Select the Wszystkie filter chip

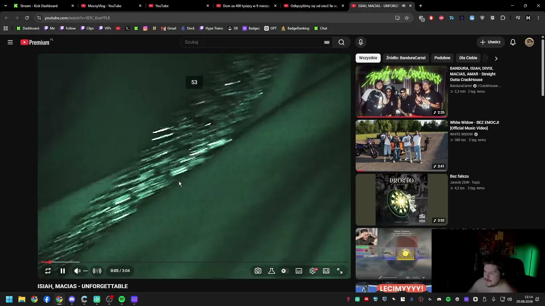[x=368, y=58]
